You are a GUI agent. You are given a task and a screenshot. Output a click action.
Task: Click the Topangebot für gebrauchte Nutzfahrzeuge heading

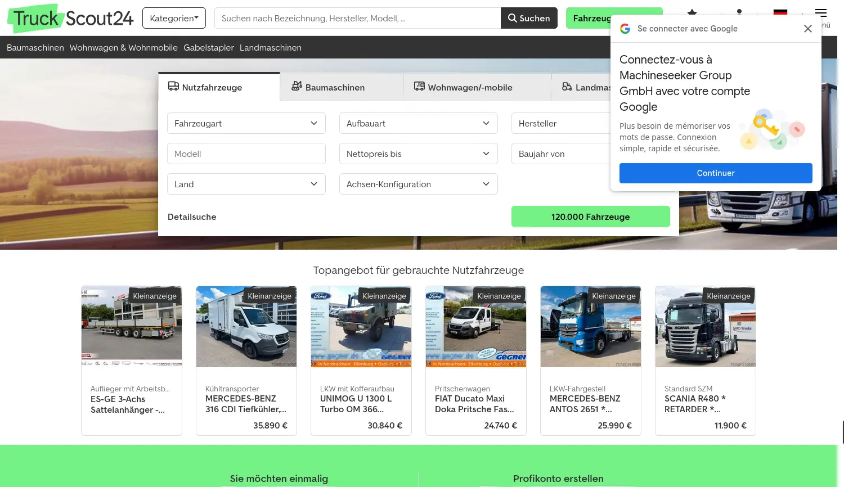coord(419,270)
